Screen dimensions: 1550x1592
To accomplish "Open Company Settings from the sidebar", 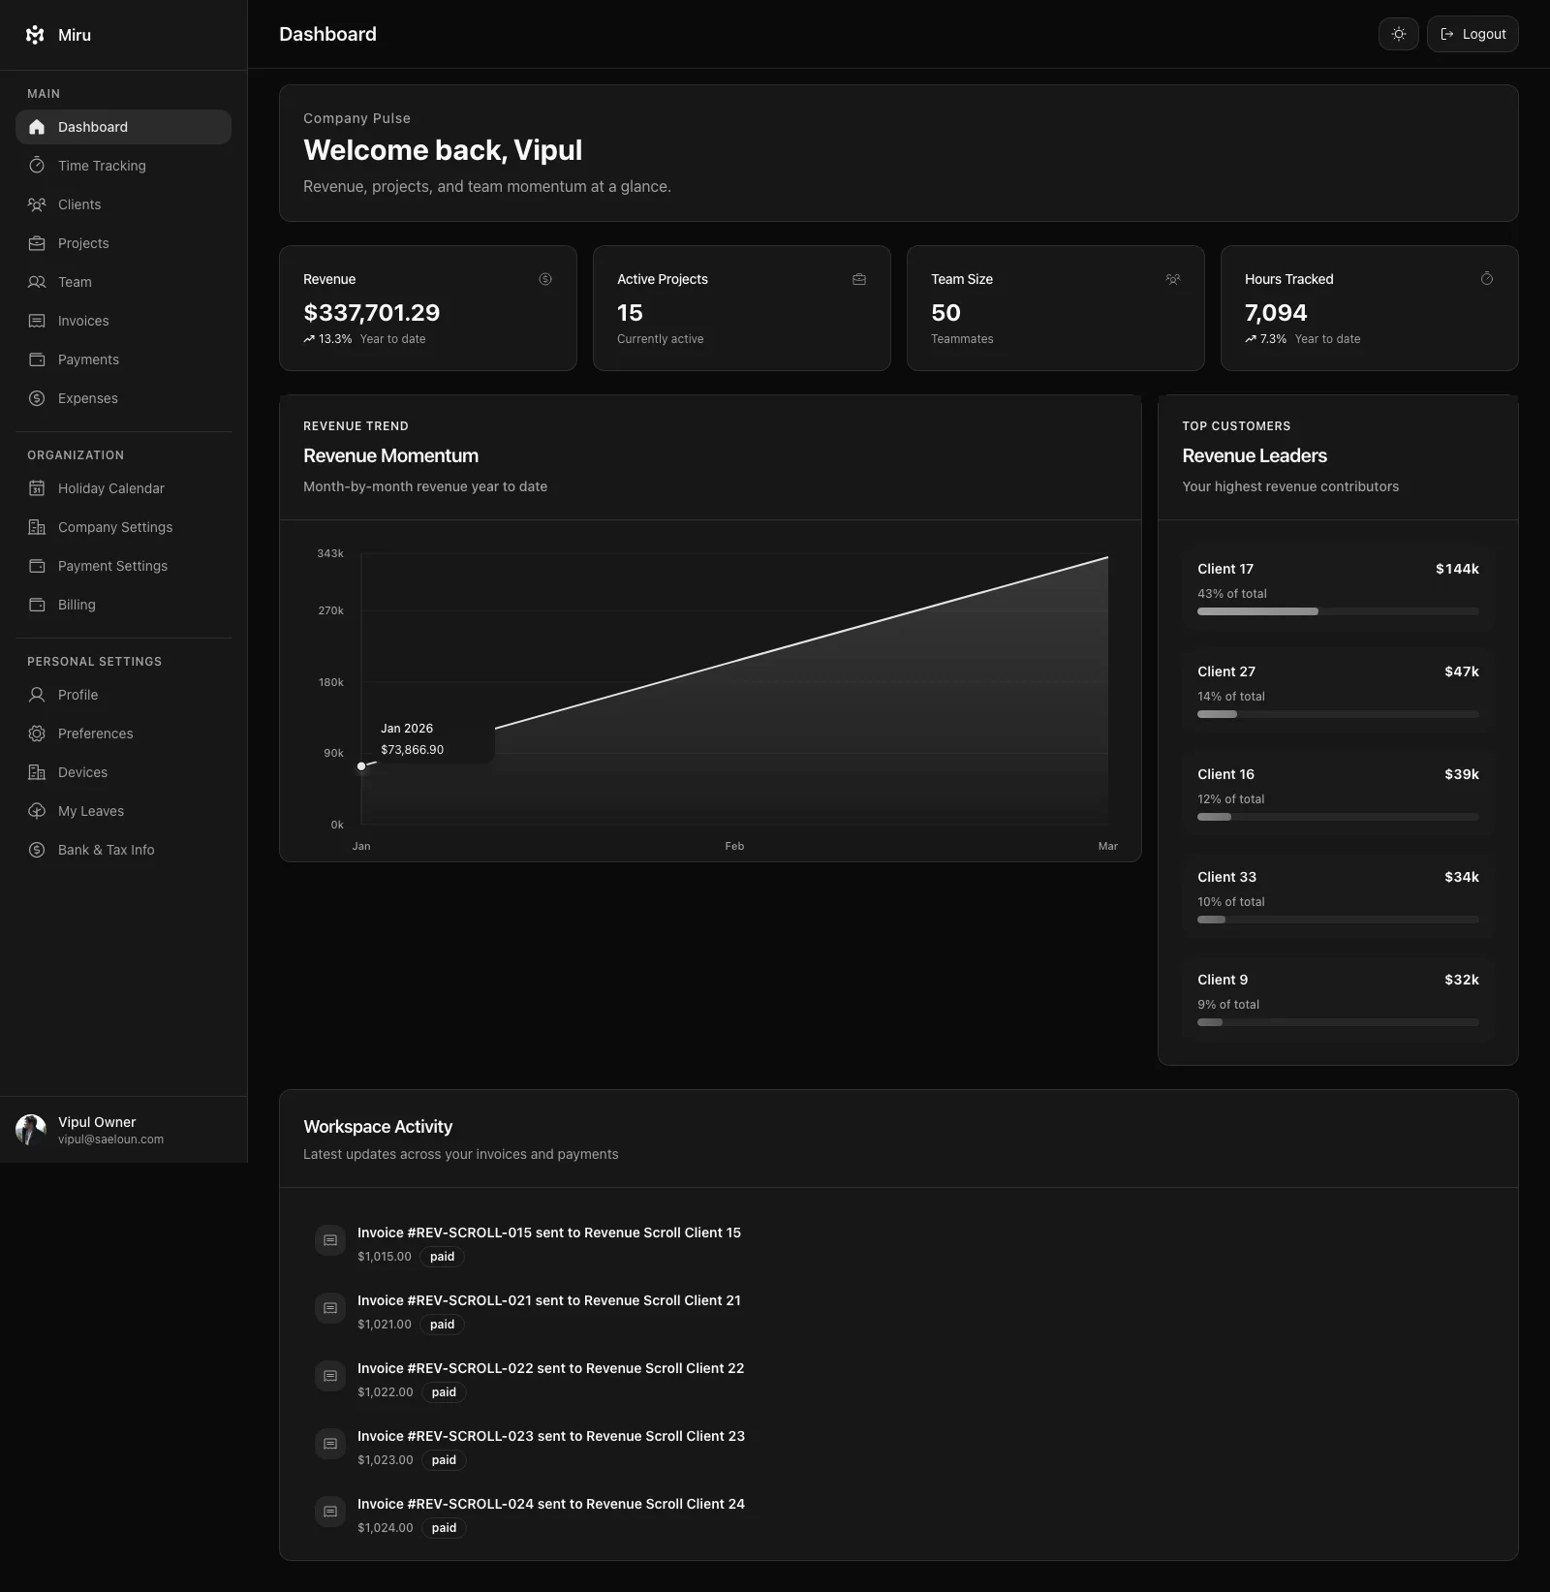I will [x=114, y=526].
